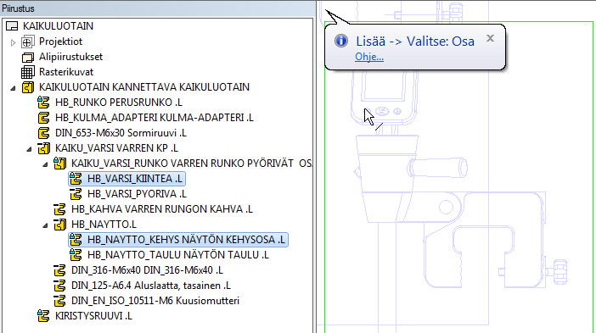
Task: Close the Lisää -> Valitse: Osa balloon
Action: pos(491,38)
